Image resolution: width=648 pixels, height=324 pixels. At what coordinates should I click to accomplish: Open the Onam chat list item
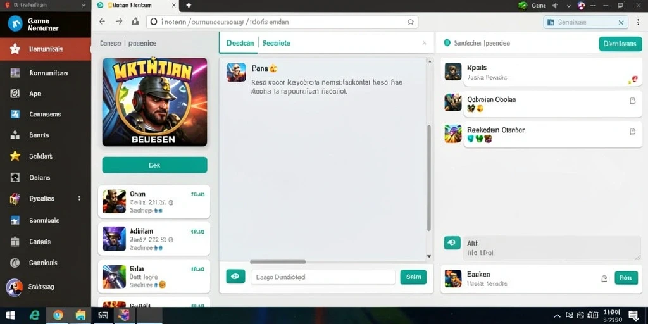click(x=154, y=202)
